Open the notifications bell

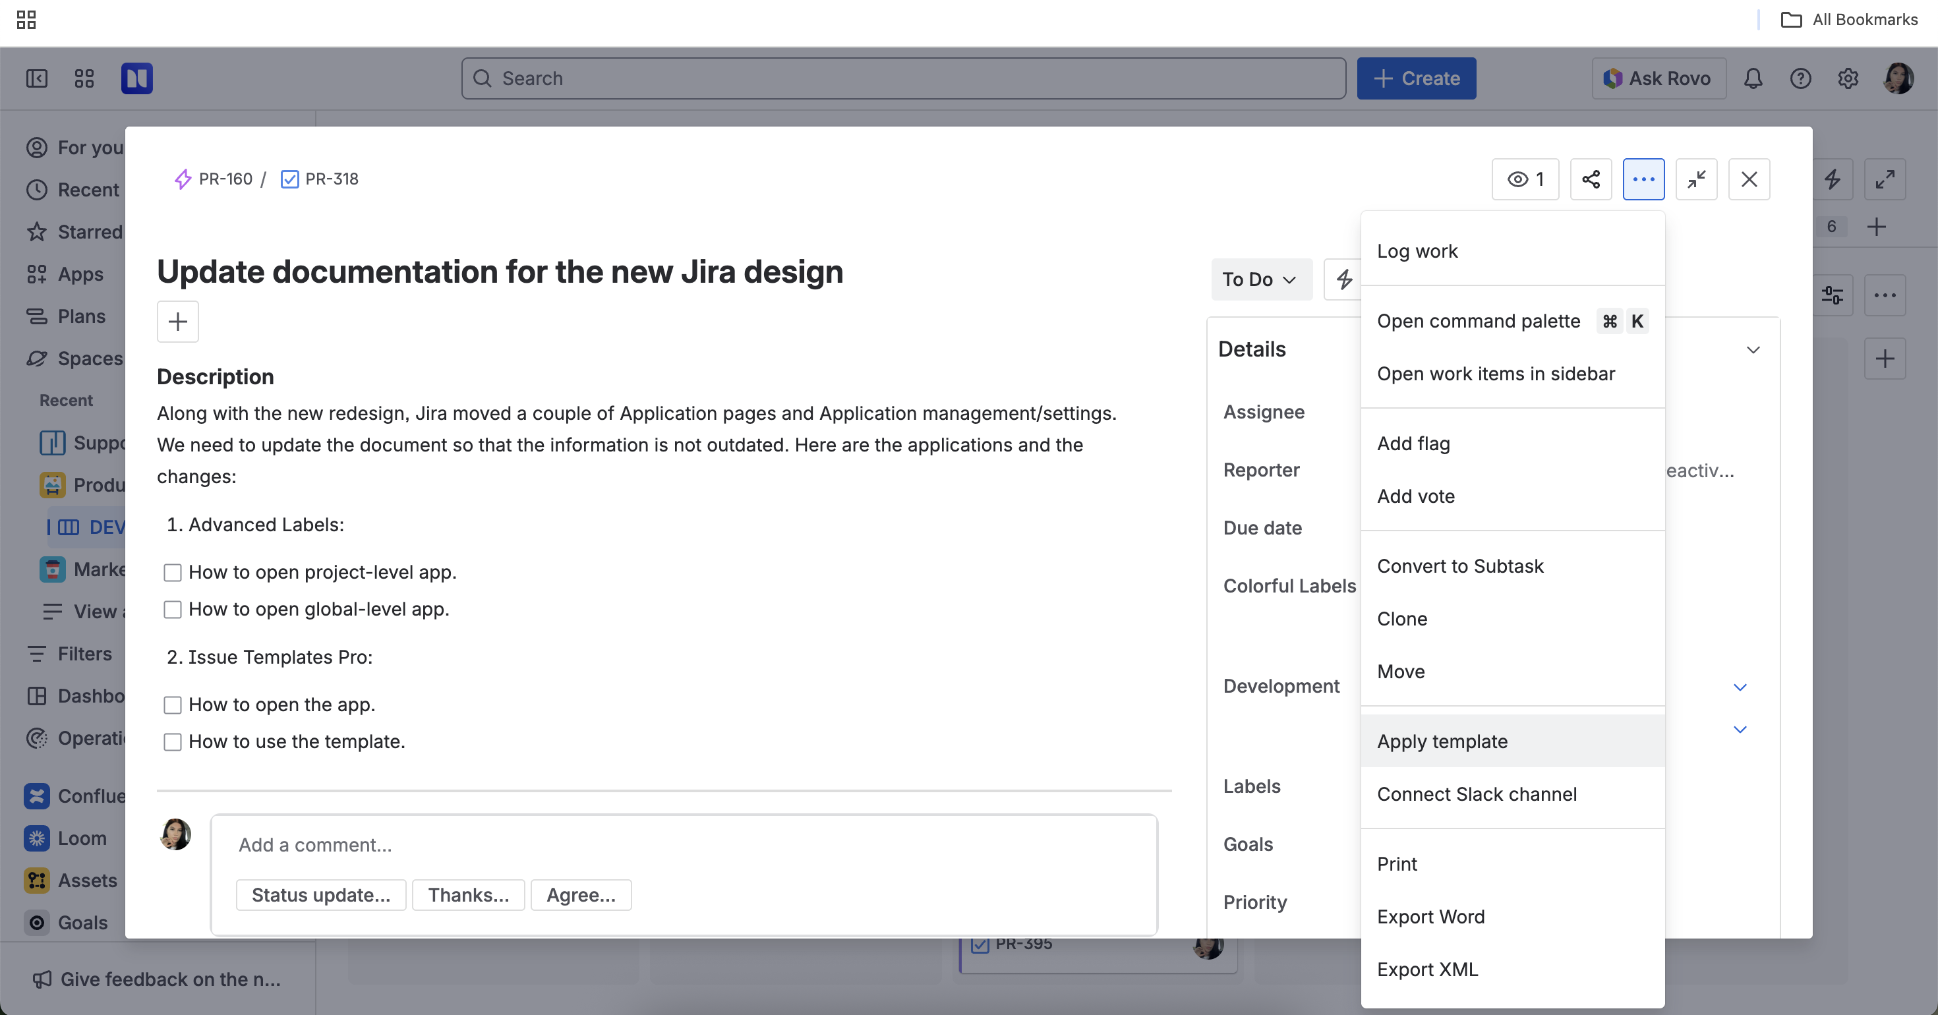coord(1753,78)
